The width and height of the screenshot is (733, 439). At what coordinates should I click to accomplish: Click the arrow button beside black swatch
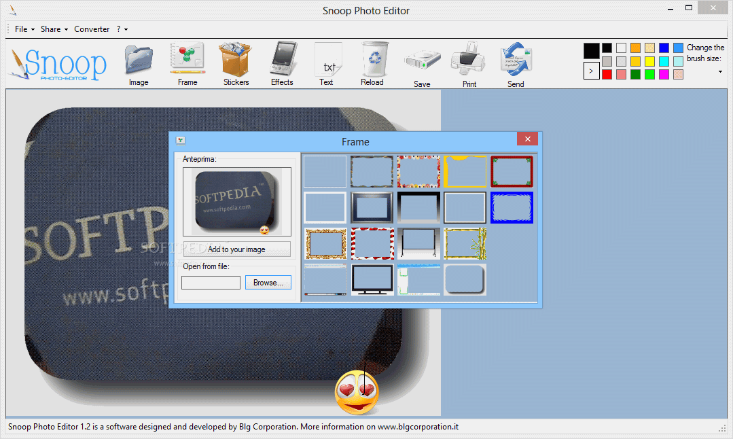pos(591,71)
